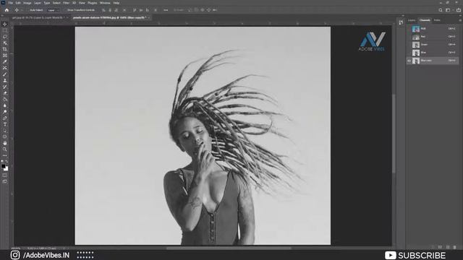Select the Object Selection / Magic Wand tool
Image resolution: width=463 pixels, height=260 pixels.
tap(5, 43)
